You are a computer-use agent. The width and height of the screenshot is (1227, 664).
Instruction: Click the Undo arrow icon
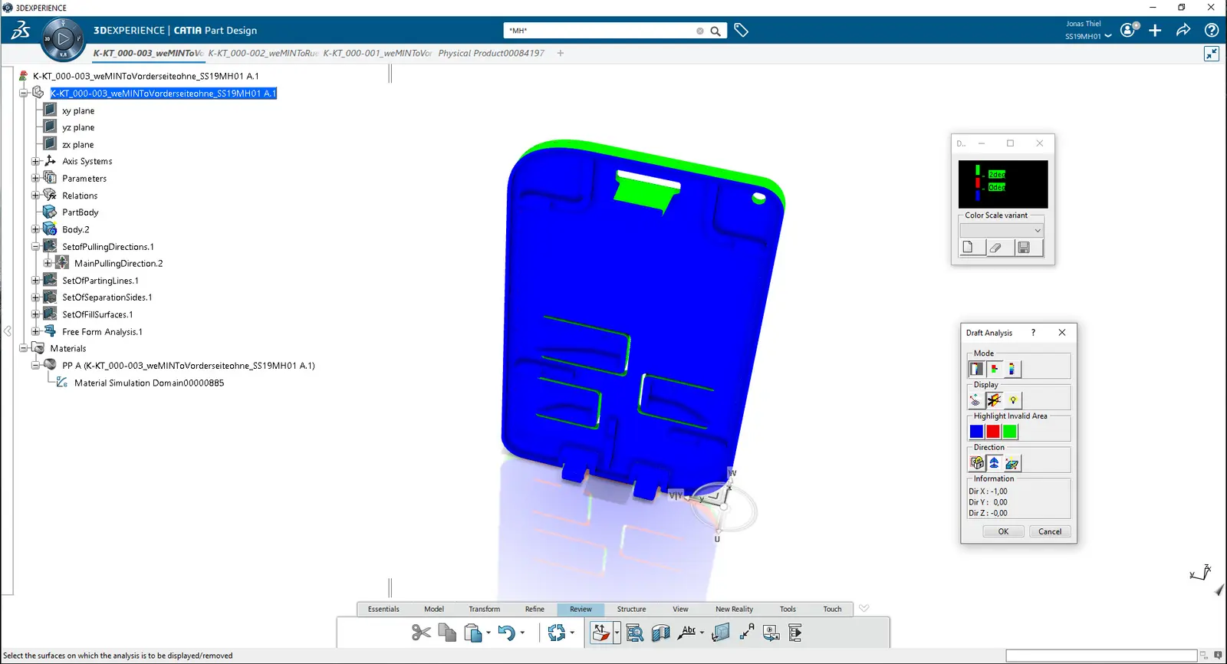(x=506, y=633)
